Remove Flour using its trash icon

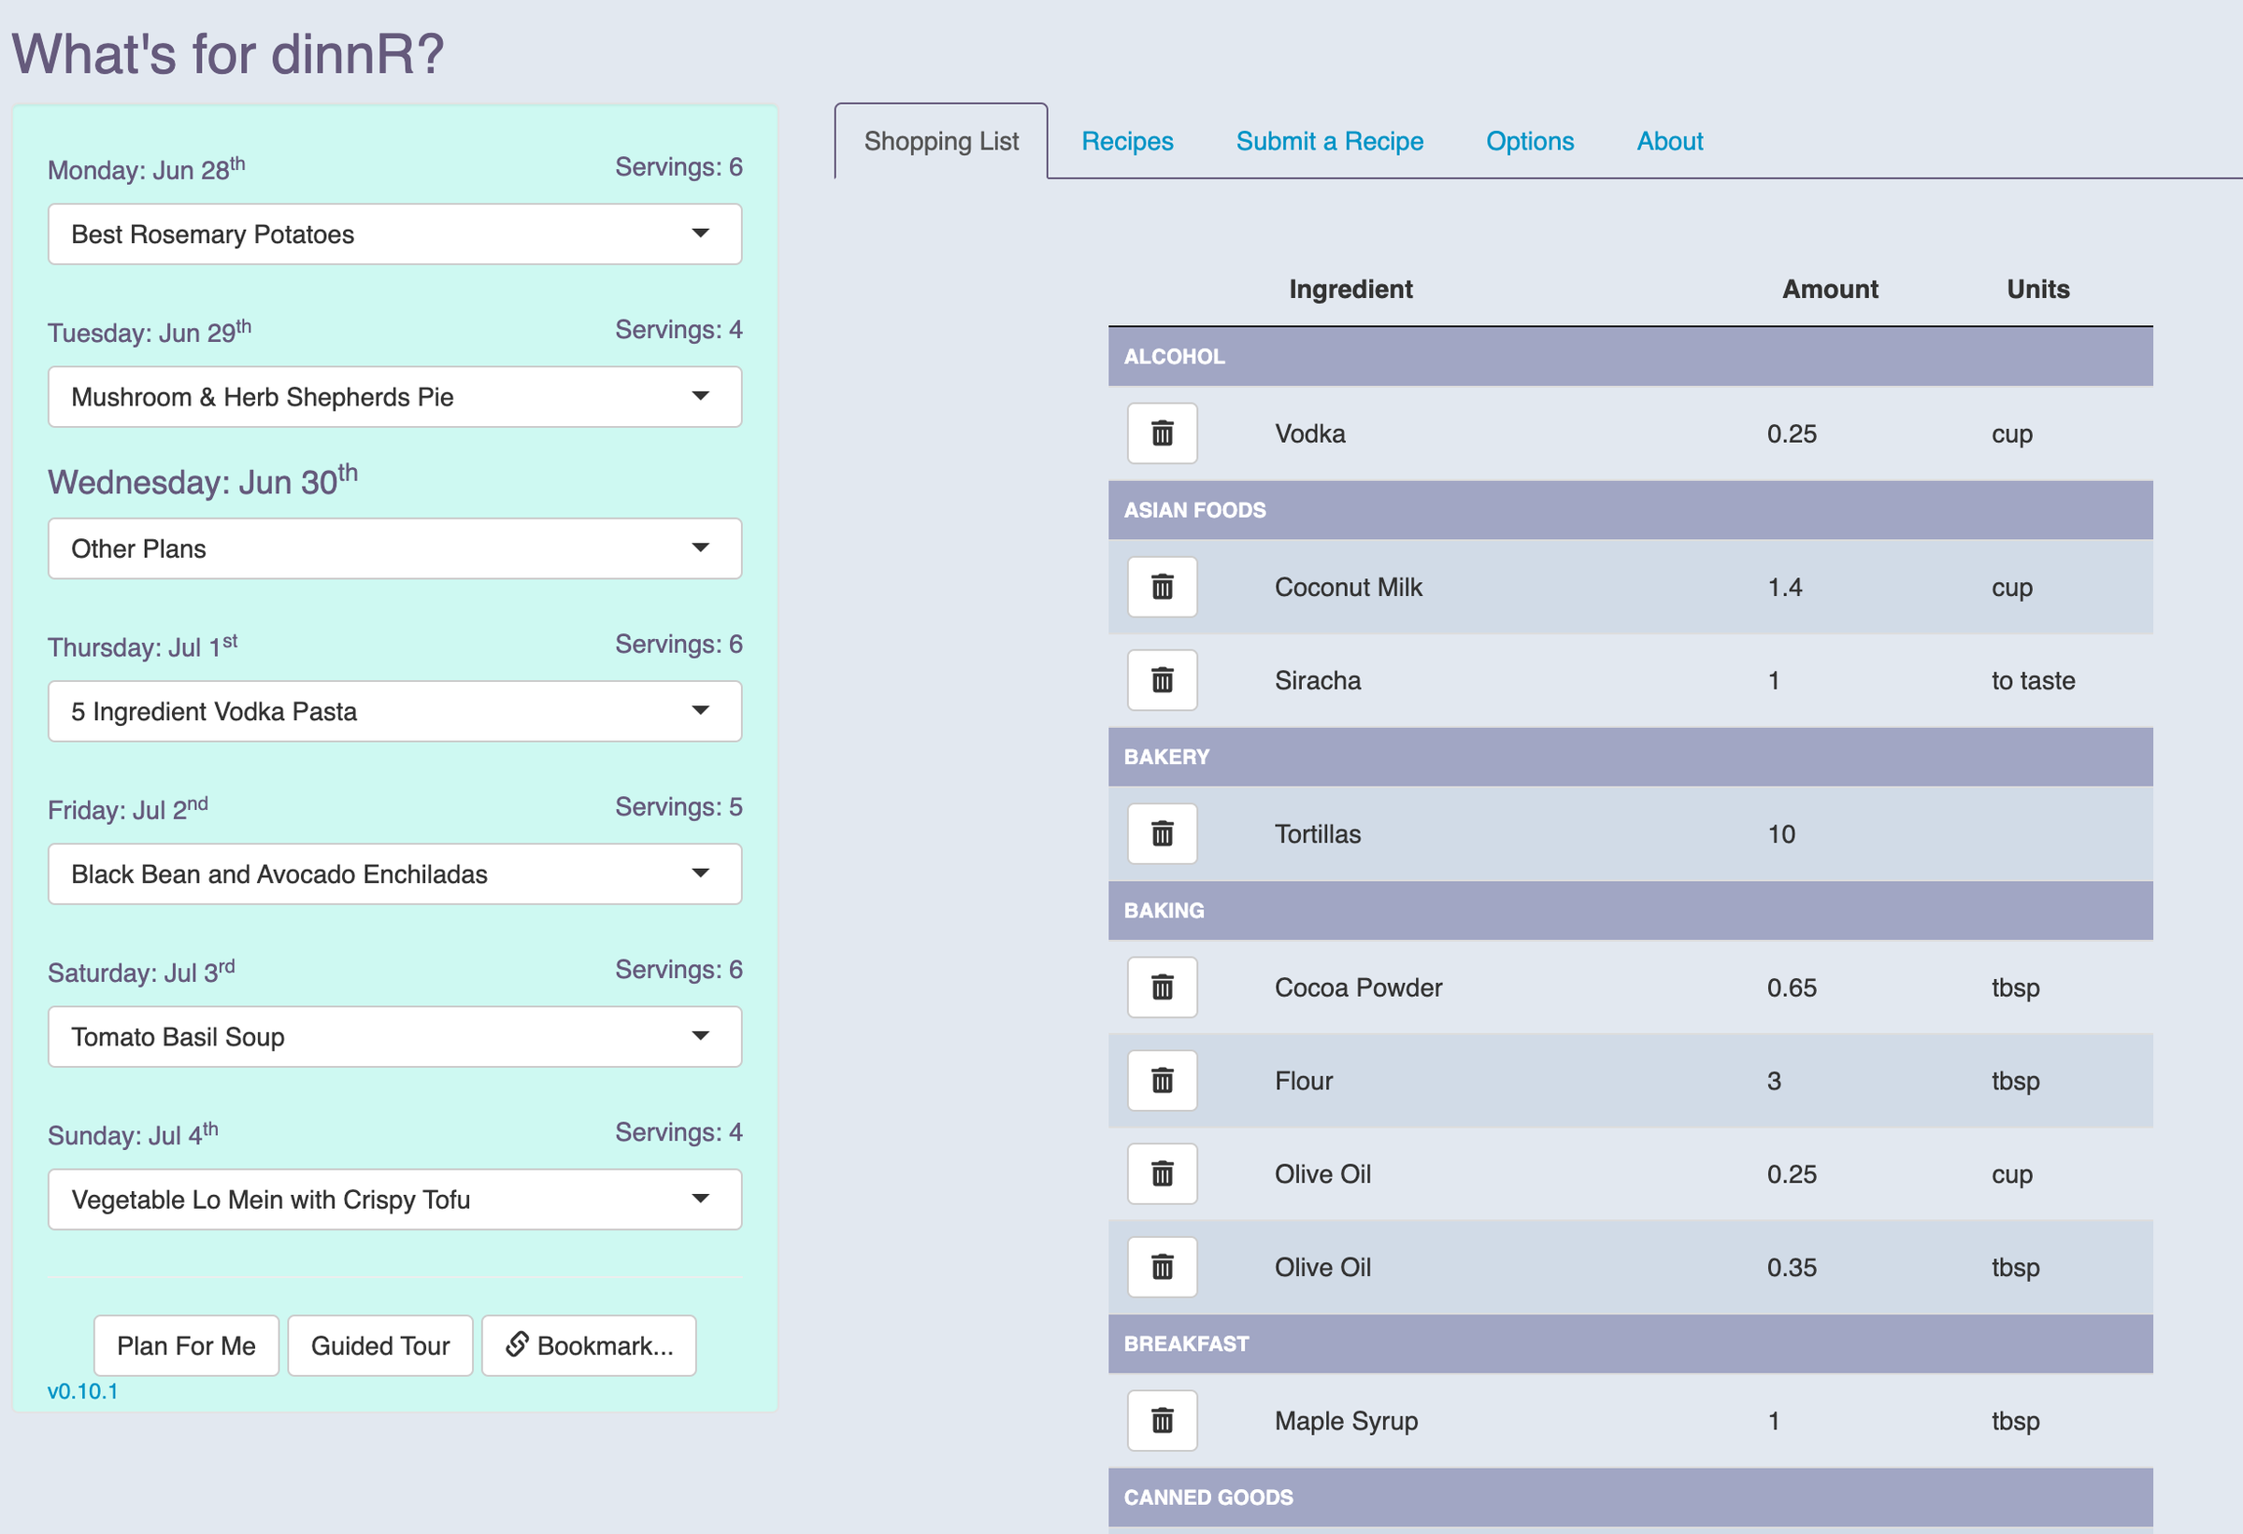(x=1162, y=1081)
